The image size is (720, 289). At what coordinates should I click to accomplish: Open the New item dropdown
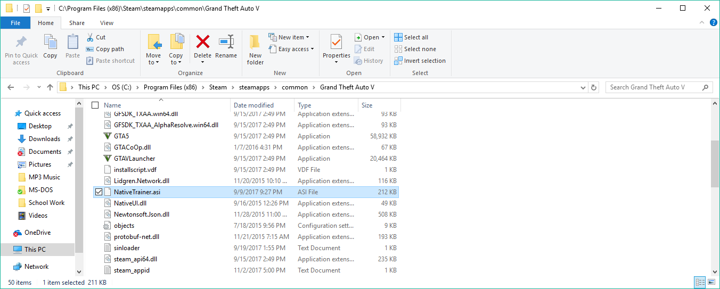tap(289, 37)
